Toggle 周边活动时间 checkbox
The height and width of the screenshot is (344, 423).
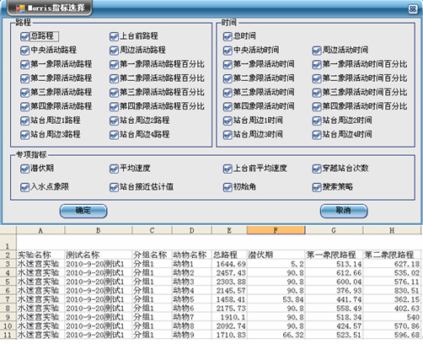pyautogui.click(x=317, y=51)
